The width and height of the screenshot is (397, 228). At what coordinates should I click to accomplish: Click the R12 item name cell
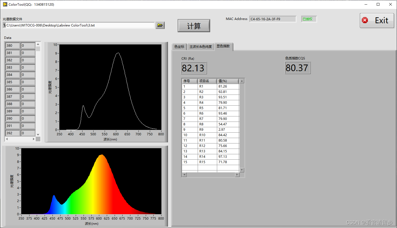(207, 146)
